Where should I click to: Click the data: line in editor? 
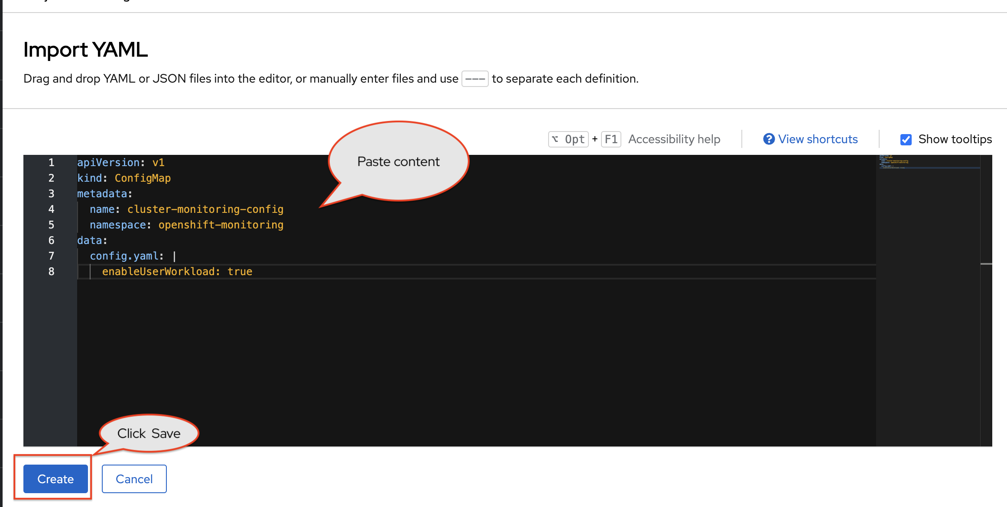click(92, 240)
